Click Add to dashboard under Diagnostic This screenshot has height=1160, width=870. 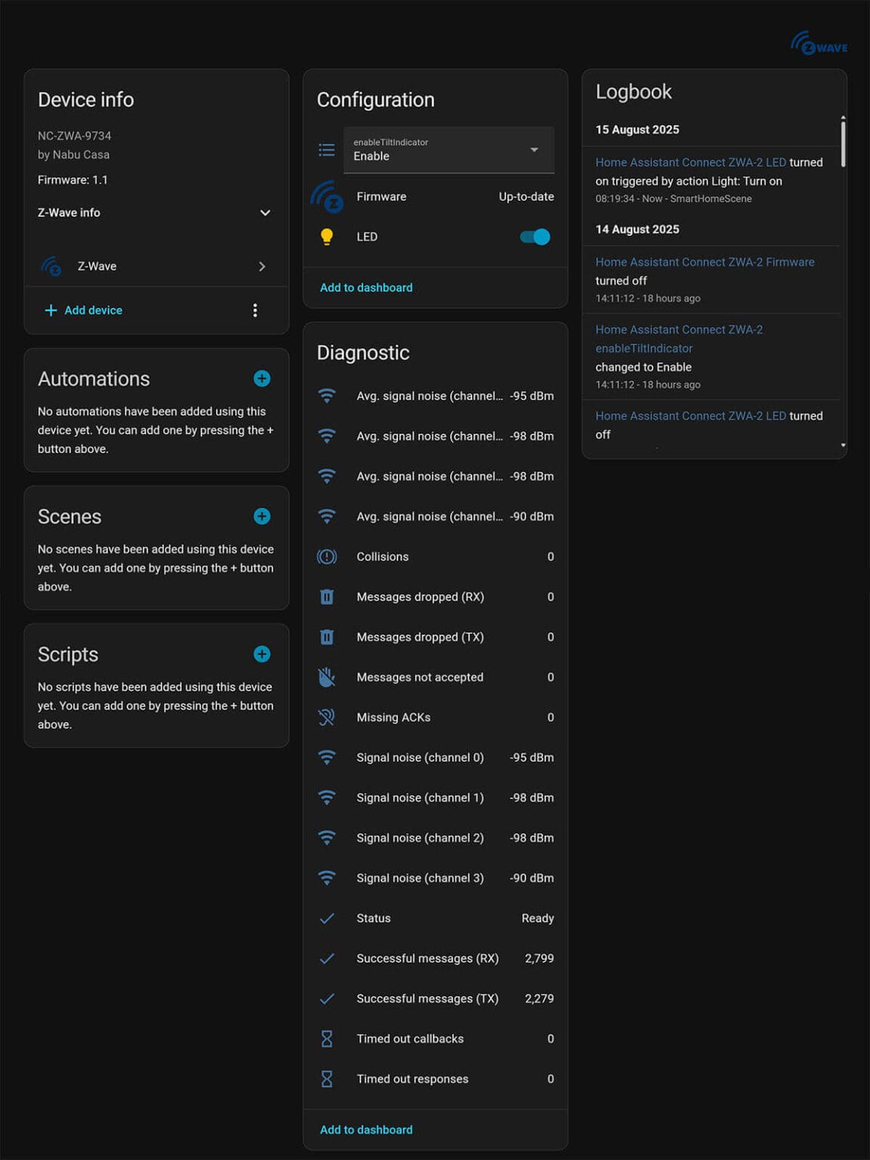point(366,1130)
